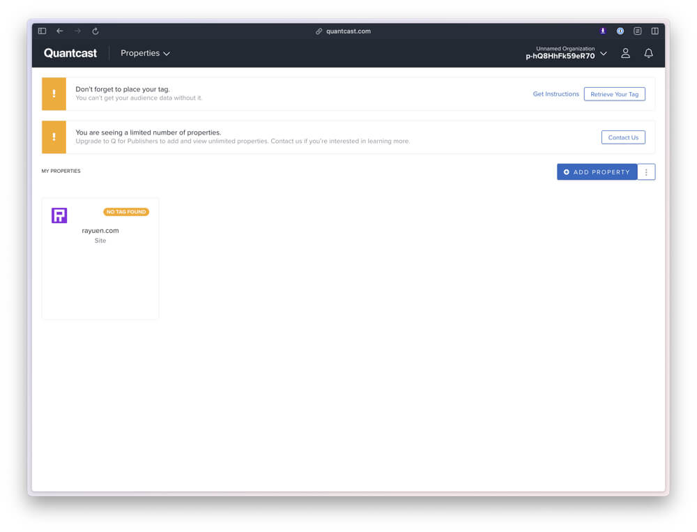Click the p-hQ8HhFk59eR70 organization ID
This screenshot has height=532, width=697.
pyautogui.click(x=560, y=56)
